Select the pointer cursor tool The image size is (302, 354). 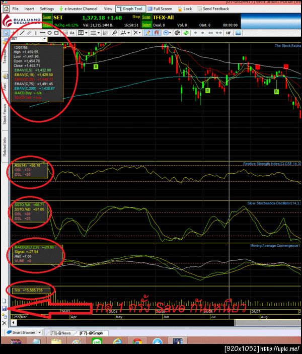pyautogui.click(x=6, y=33)
